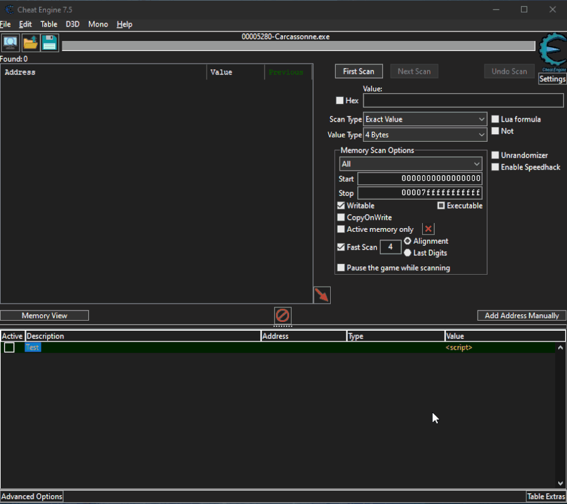
Task: Click Add Address Manually
Action: [x=522, y=315]
